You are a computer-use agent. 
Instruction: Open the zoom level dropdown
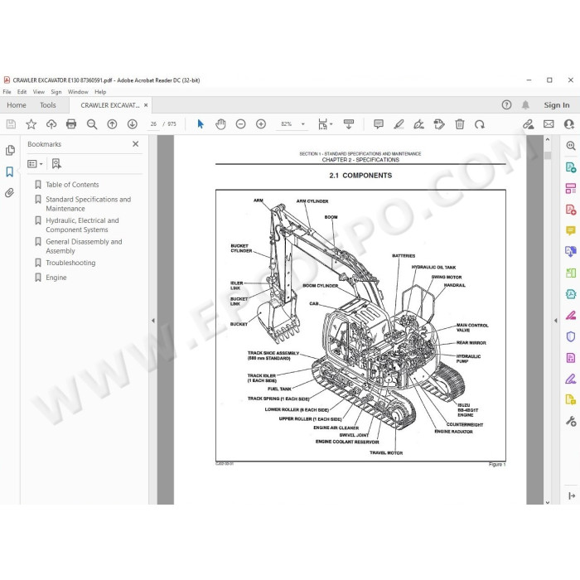(x=303, y=124)
